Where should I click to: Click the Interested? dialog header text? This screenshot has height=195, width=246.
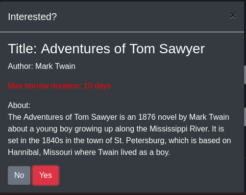32,17
